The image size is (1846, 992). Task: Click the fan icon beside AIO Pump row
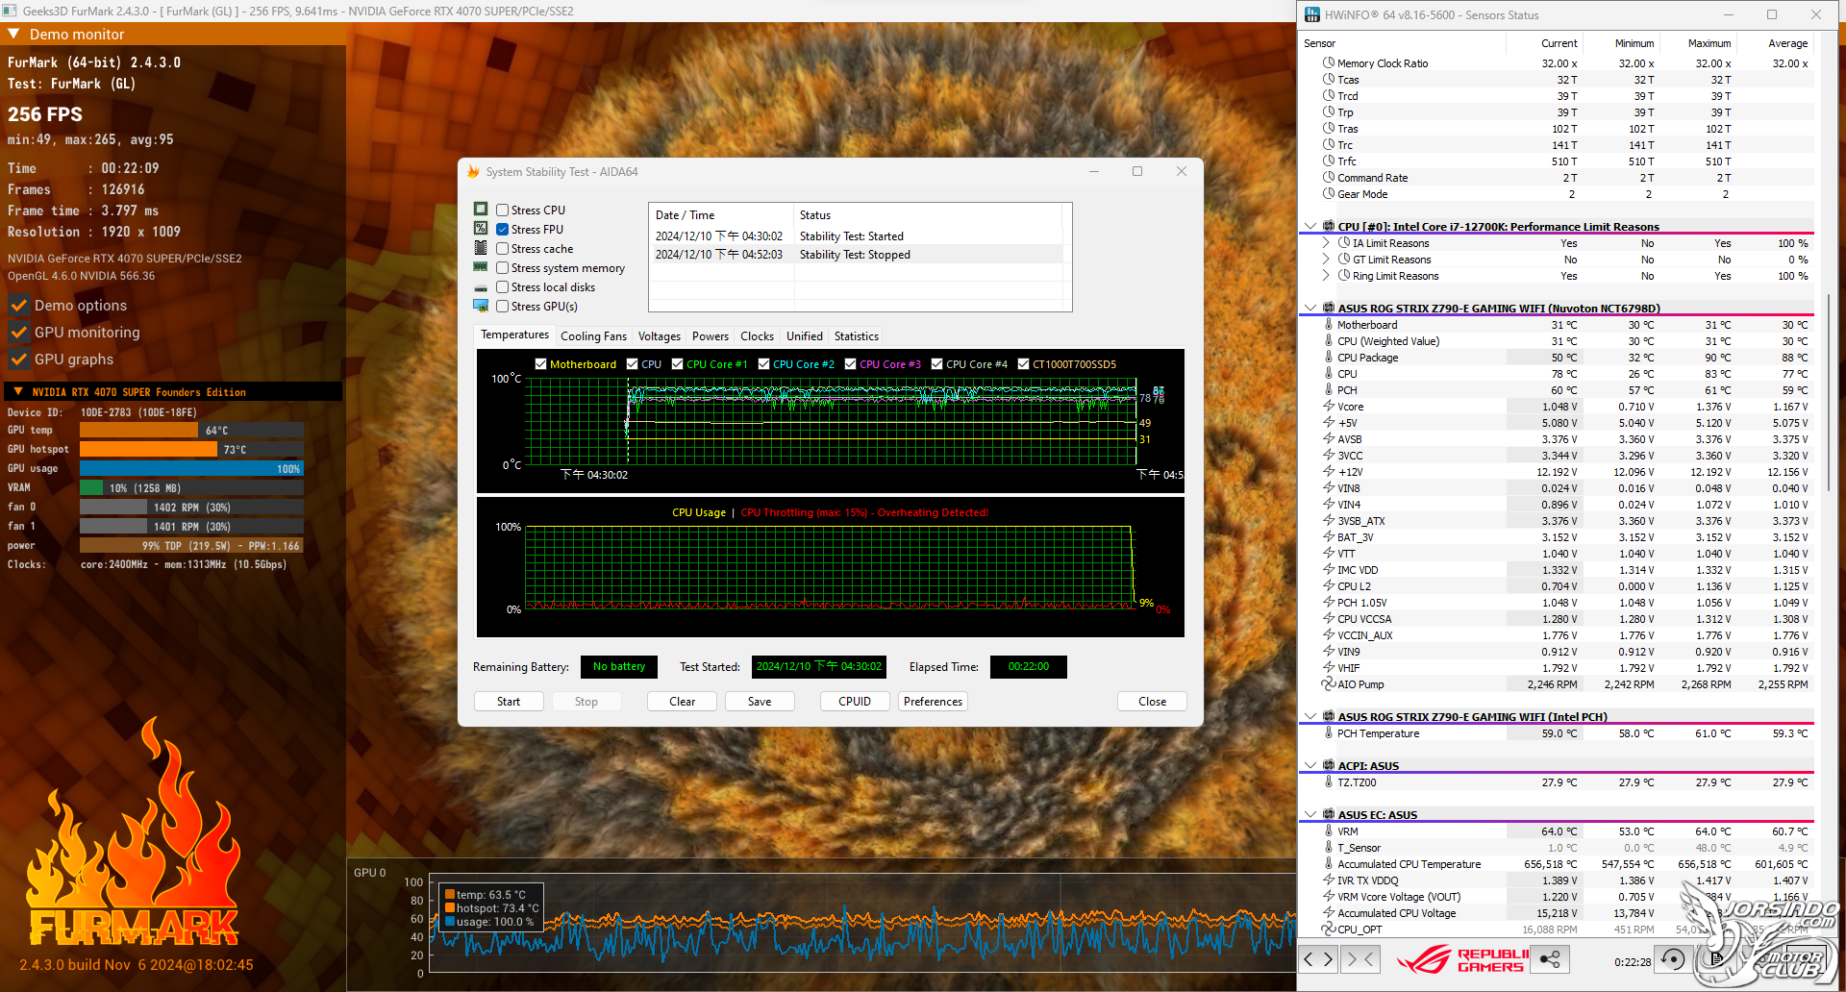(1329, 684)
